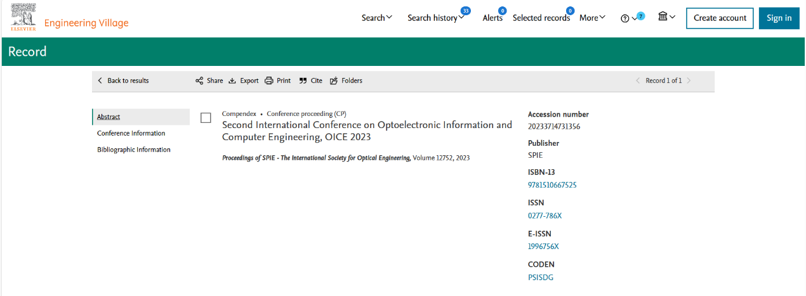
Task: Click the Elsevier logo icon
Action: (x=23, y=18)
